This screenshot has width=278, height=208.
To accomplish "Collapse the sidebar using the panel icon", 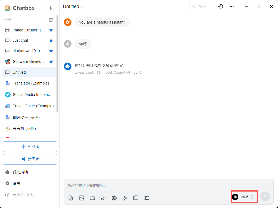I will coord(51,8).
